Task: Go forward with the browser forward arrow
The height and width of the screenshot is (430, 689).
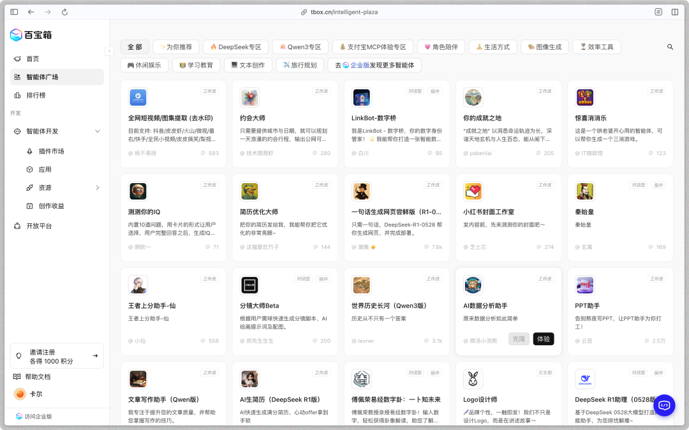Action: (47, 12)
